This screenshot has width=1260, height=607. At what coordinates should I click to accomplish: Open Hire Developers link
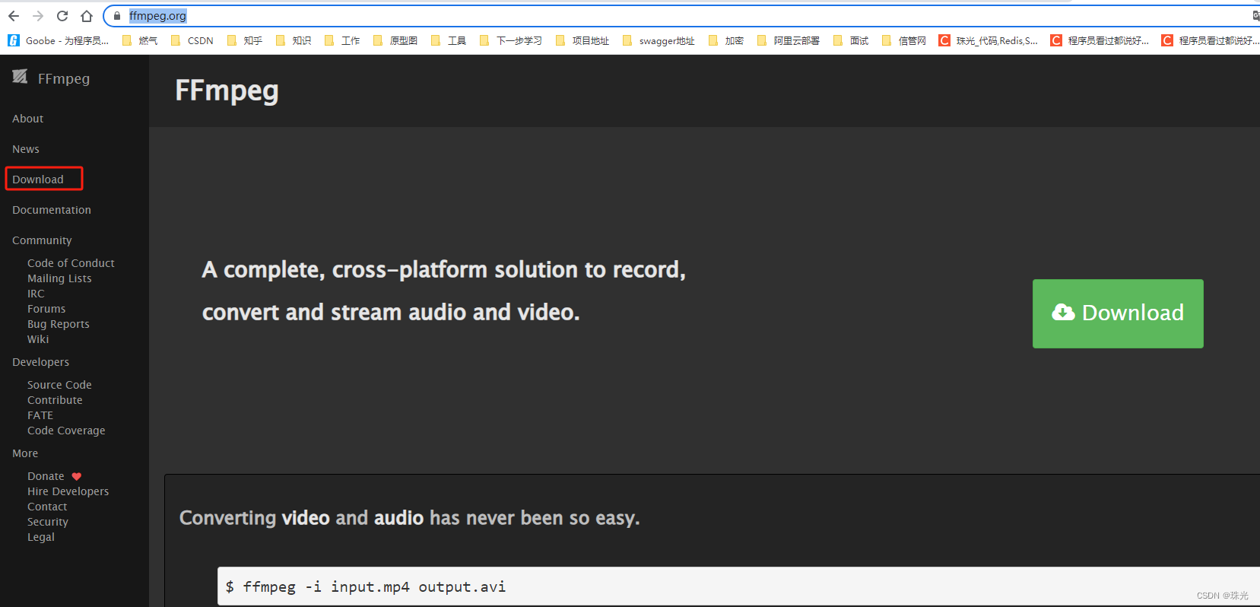tap(68, 491)
